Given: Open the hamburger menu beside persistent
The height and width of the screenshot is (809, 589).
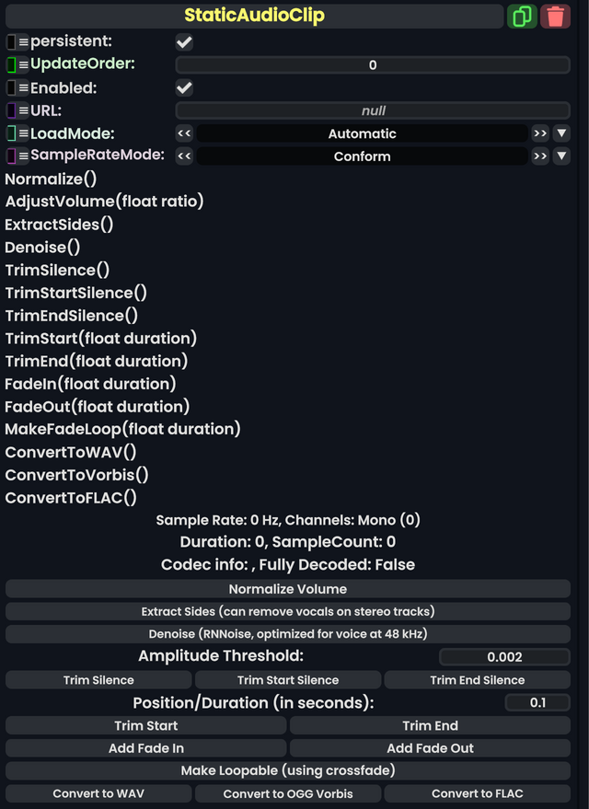Looking at the screenshot, I should tap(22, 41).
